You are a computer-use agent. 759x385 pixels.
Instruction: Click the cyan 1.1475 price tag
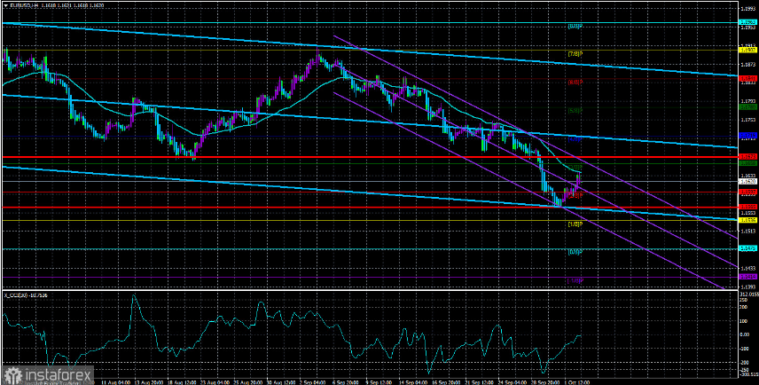coord(747,248)
